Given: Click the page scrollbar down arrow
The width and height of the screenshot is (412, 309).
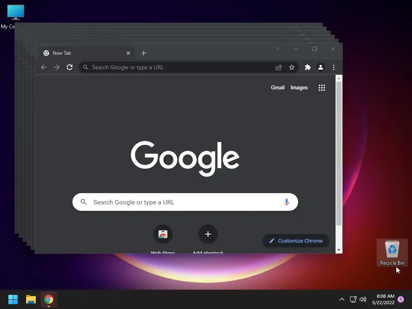Looking at the screenshot, I should pyautogui.click(x=339, y=250).
